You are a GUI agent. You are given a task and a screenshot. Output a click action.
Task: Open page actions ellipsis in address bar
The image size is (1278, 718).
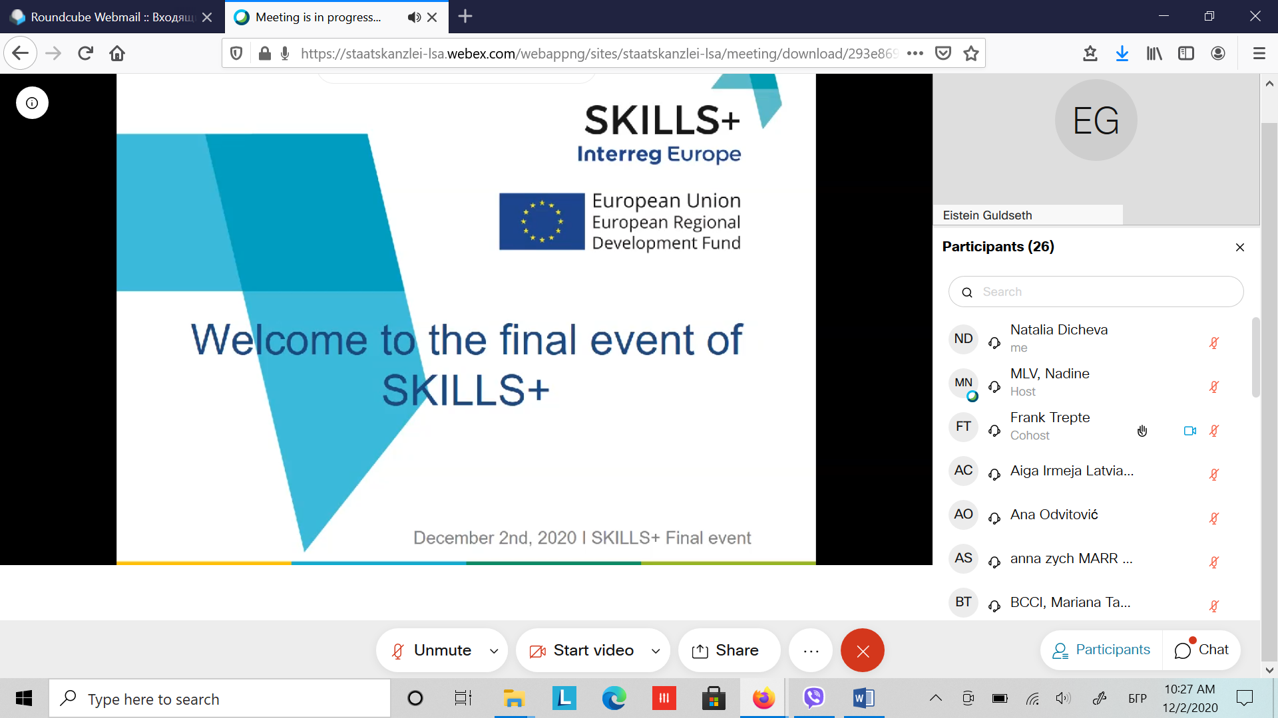point(915,53)
